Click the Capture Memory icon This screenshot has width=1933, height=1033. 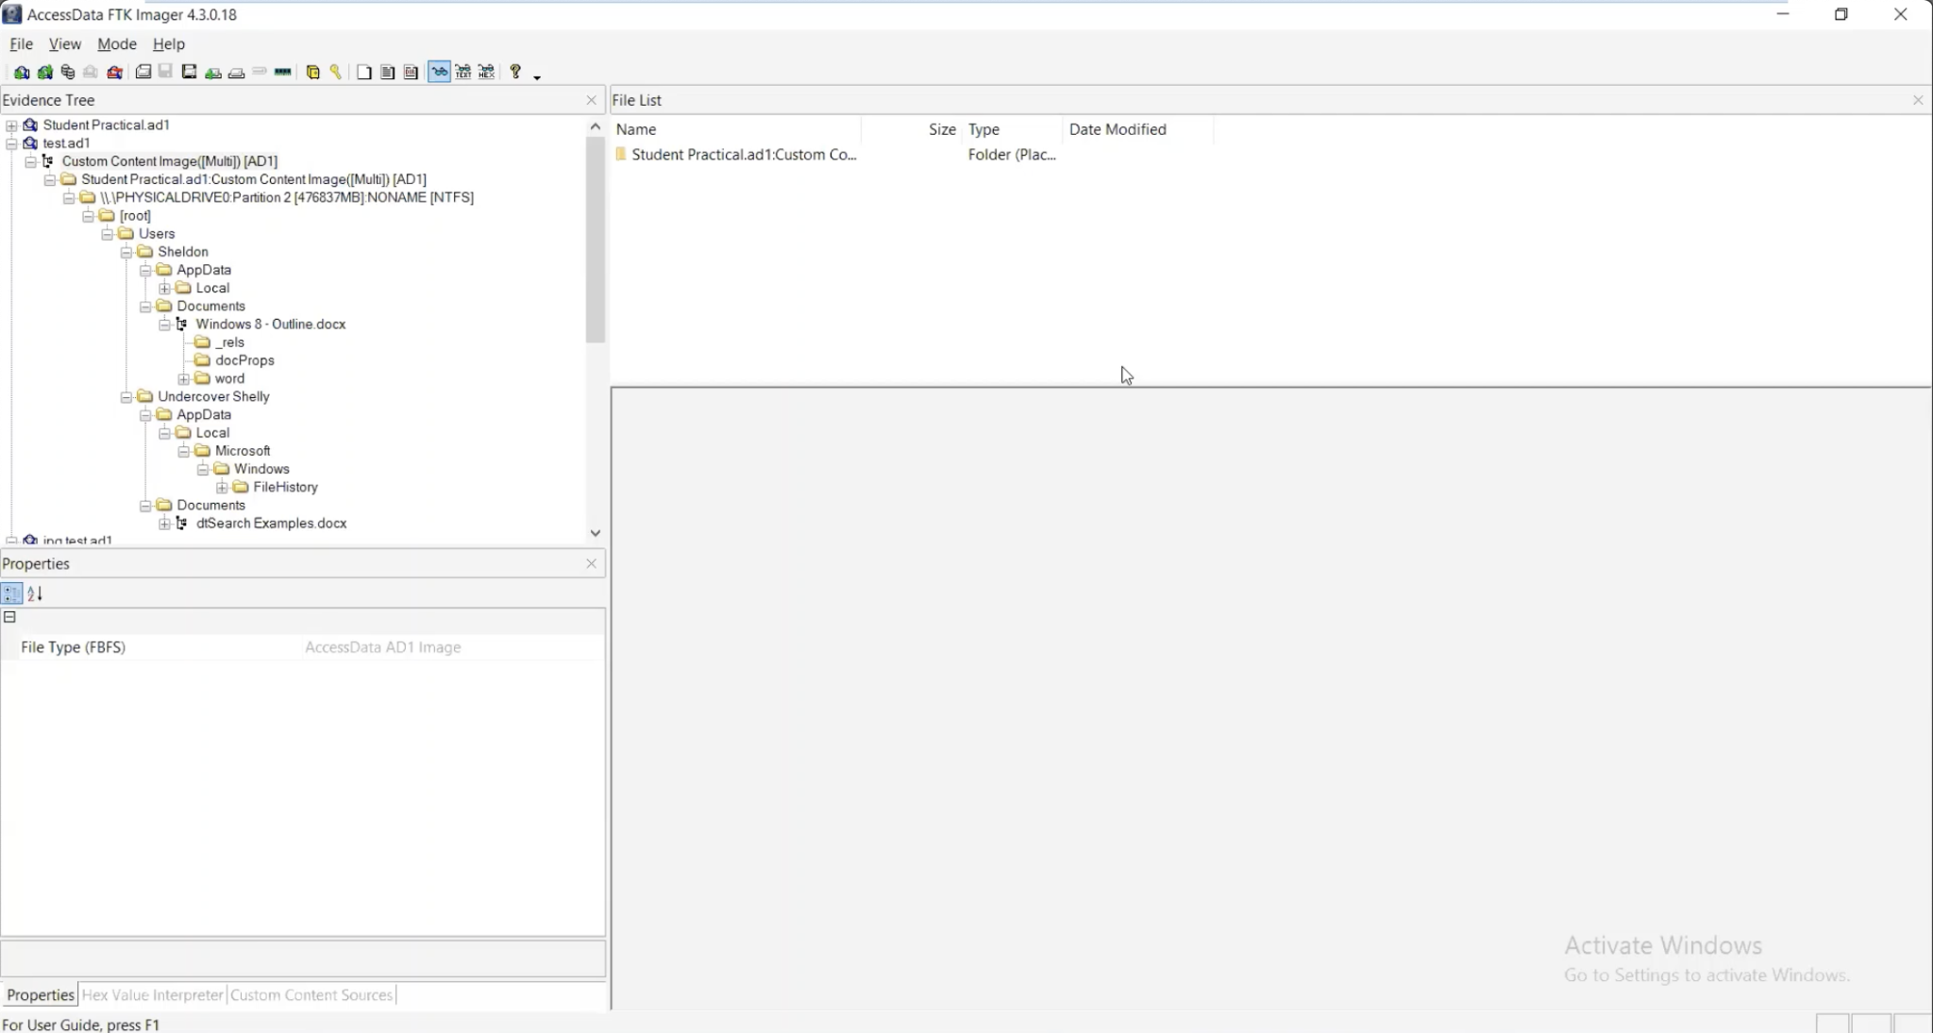pyautogui.click(x=282, y=73)
